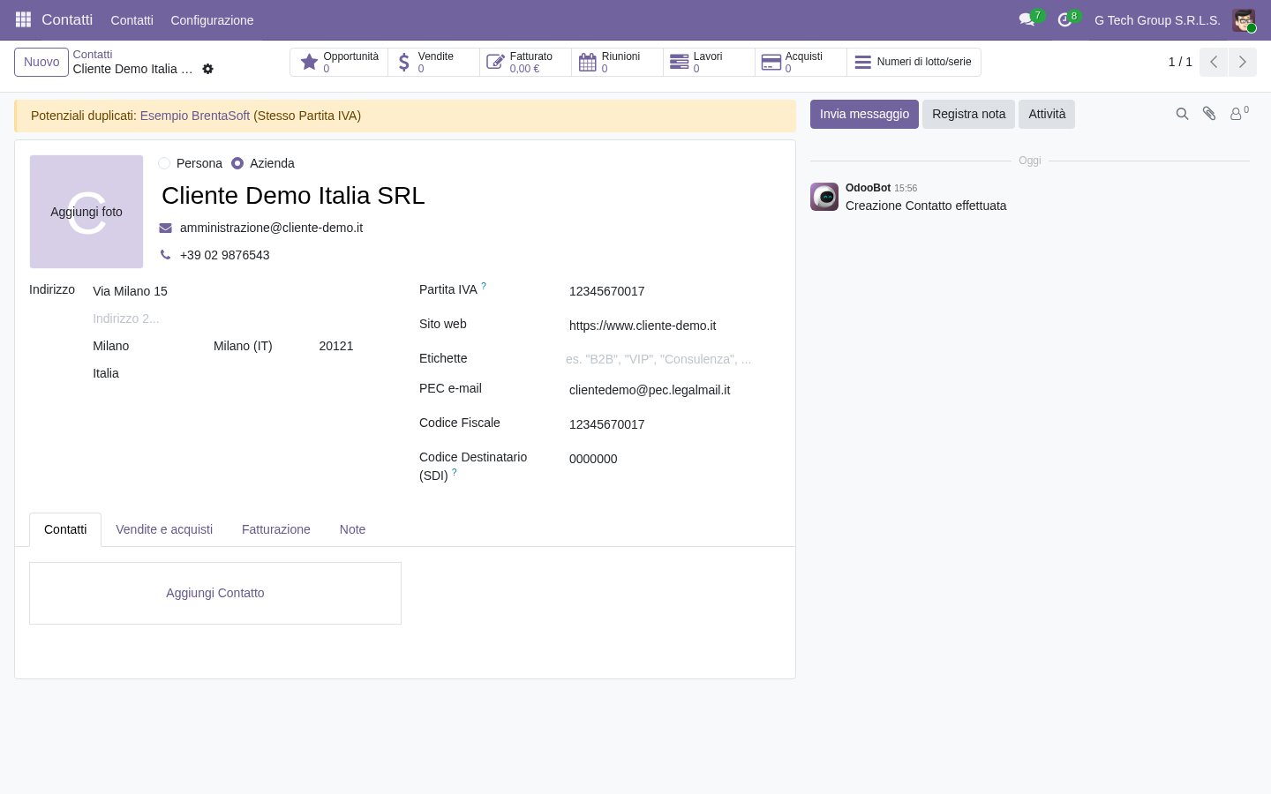Open the Lavori stat button
Viewport: 1271px width, 794px height.
tap(709, 62)
